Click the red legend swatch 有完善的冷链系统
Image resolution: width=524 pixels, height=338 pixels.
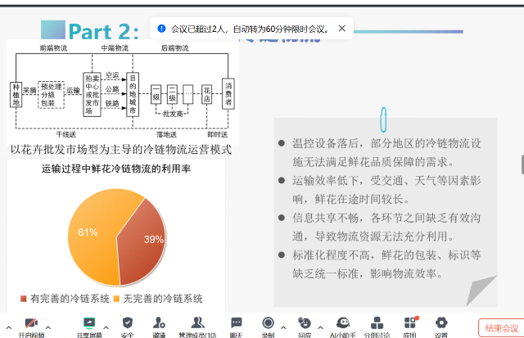point(23,299)
